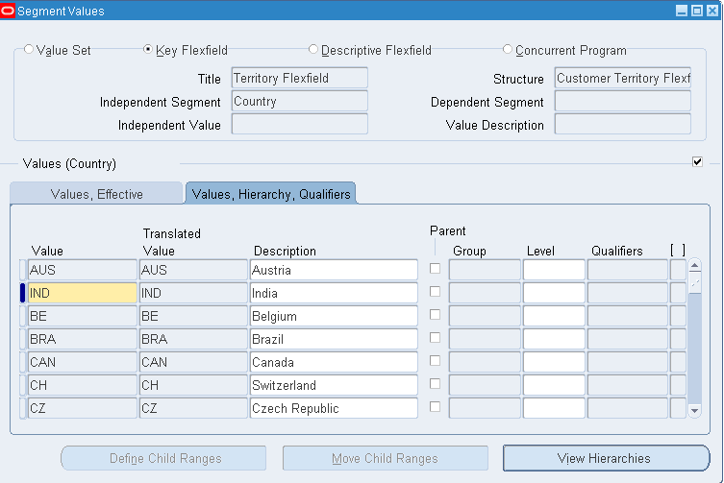Image resolution: width=724 pixels, height=483 pixels.
Task: Click the BRA value field
Action: click(x=82, y=339)
